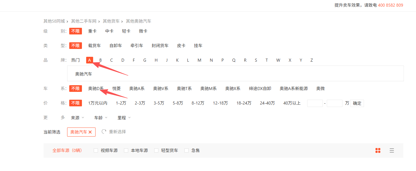Click 确定 price confirm button

[x=357, y=103]
